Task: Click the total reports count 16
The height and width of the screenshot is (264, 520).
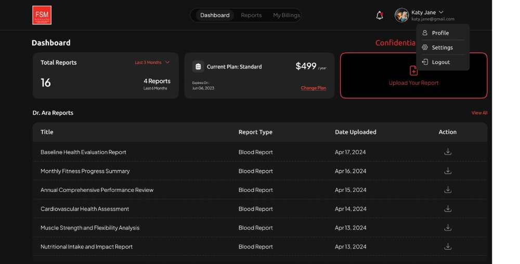Action: [45, 82]
